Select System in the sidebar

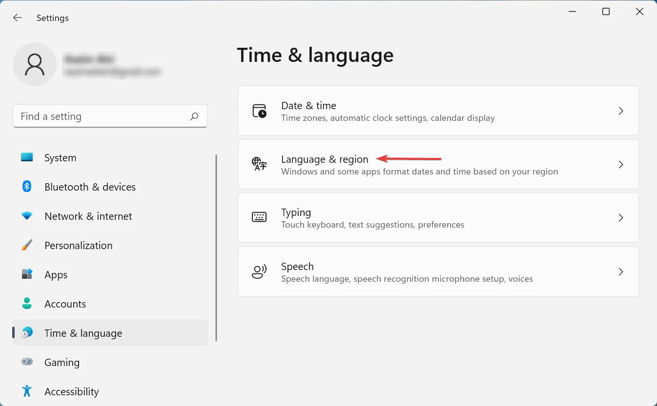pos(60,158)
